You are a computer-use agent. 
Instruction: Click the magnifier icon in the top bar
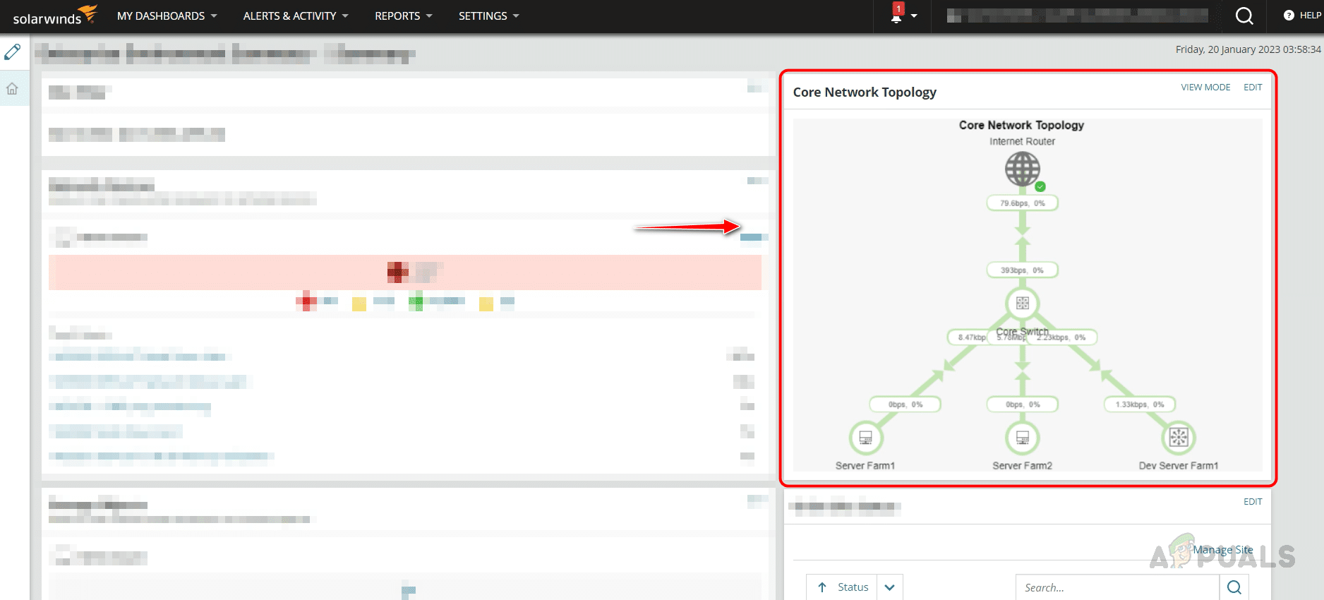point(1244,16)
